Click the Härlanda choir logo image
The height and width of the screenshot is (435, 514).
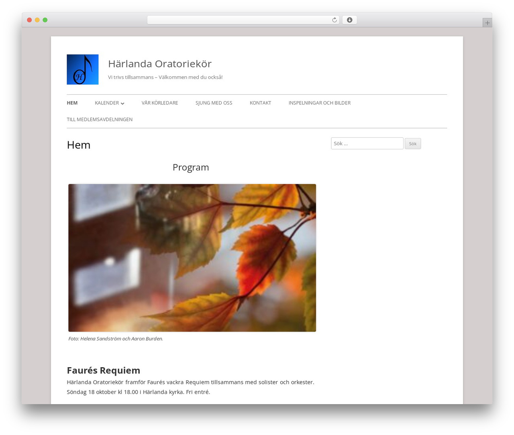(x=82, y=69)
